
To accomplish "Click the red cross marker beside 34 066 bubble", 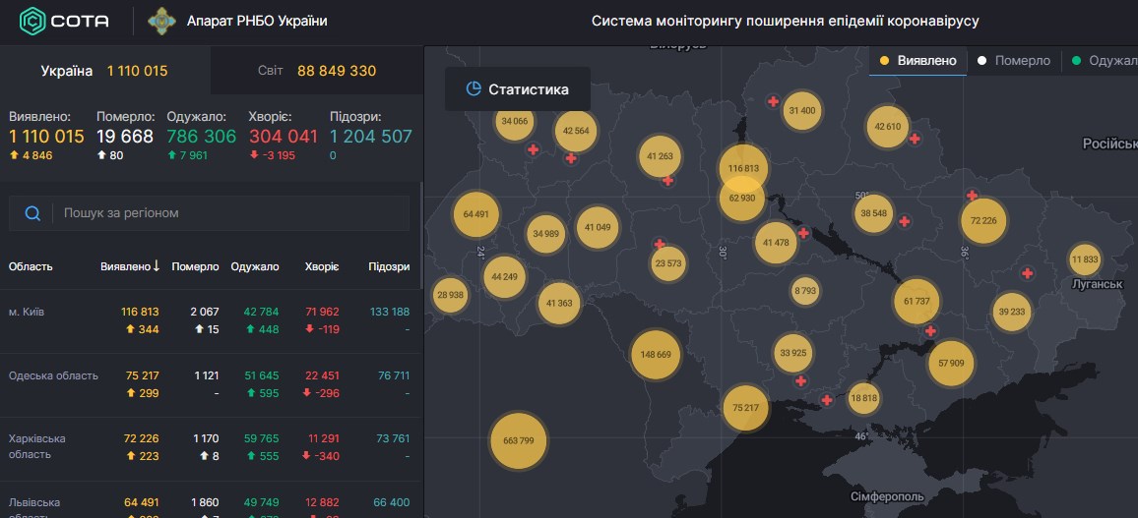I will tap(533, 149).
